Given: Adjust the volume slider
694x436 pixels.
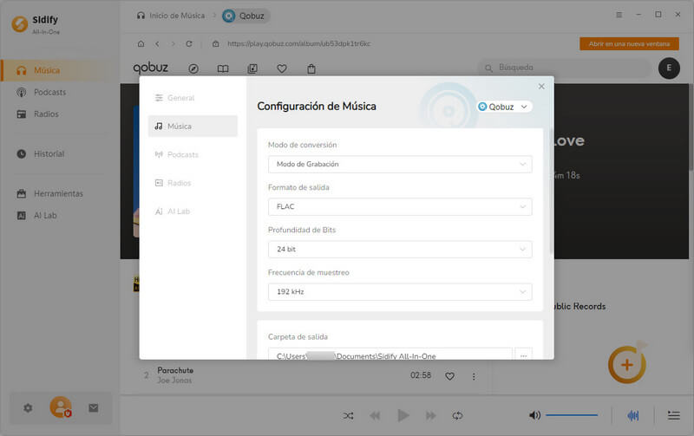Looking at the screenshot, I should click(x=572, y=415).
